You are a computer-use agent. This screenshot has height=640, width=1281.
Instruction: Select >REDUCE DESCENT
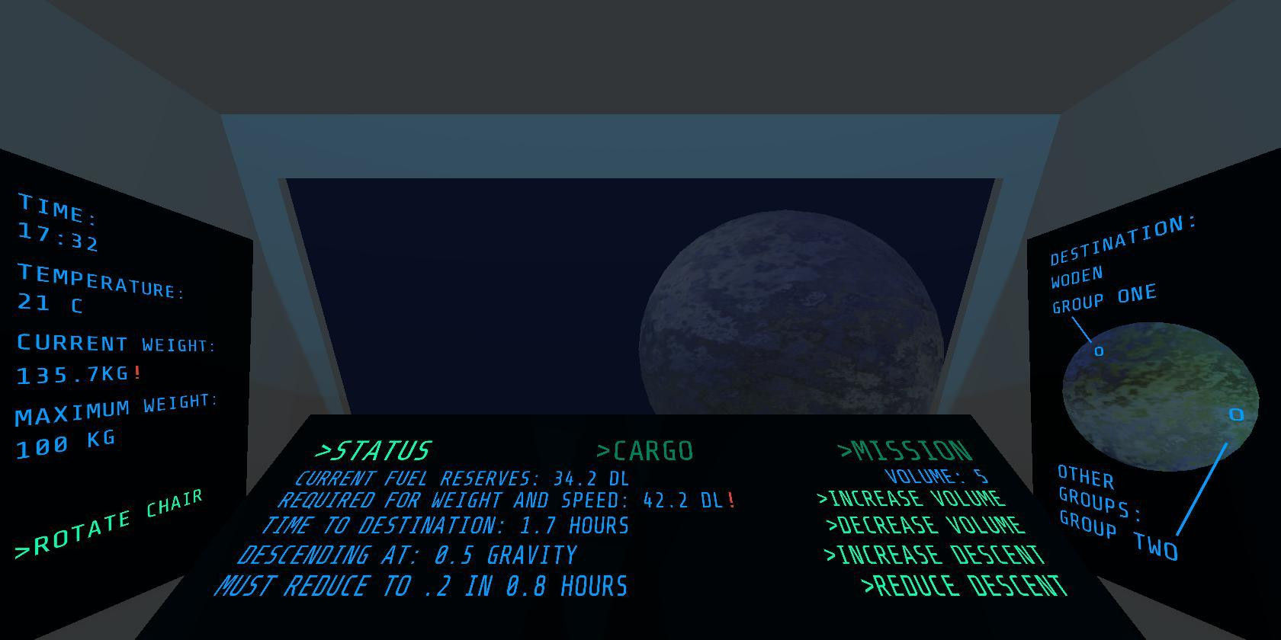pos(964,586)
